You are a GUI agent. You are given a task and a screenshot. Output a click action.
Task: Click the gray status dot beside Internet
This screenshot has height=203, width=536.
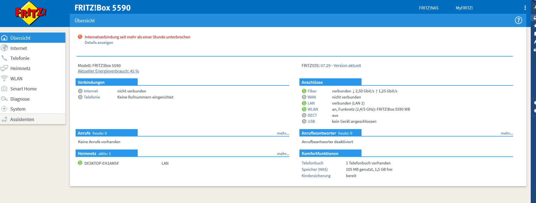[80, 91]
